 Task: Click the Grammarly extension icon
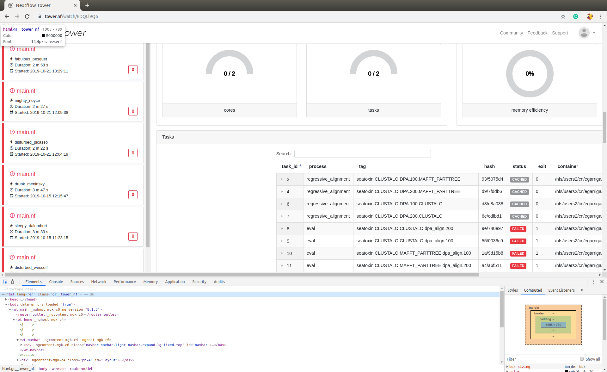point(576,16)
